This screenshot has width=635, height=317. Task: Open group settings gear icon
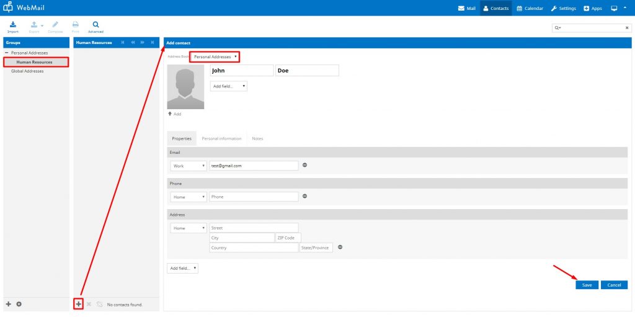click(x=19, y=304)
